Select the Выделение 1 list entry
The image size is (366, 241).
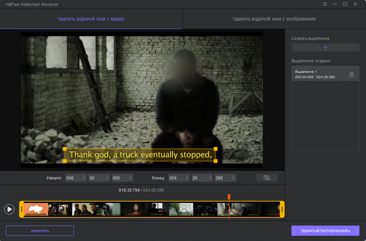(320, 74)
